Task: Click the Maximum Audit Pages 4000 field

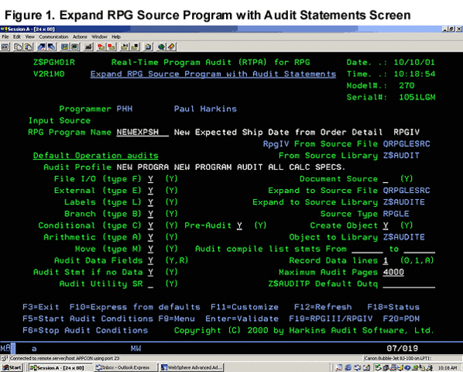Action: (x=393, y=273)
